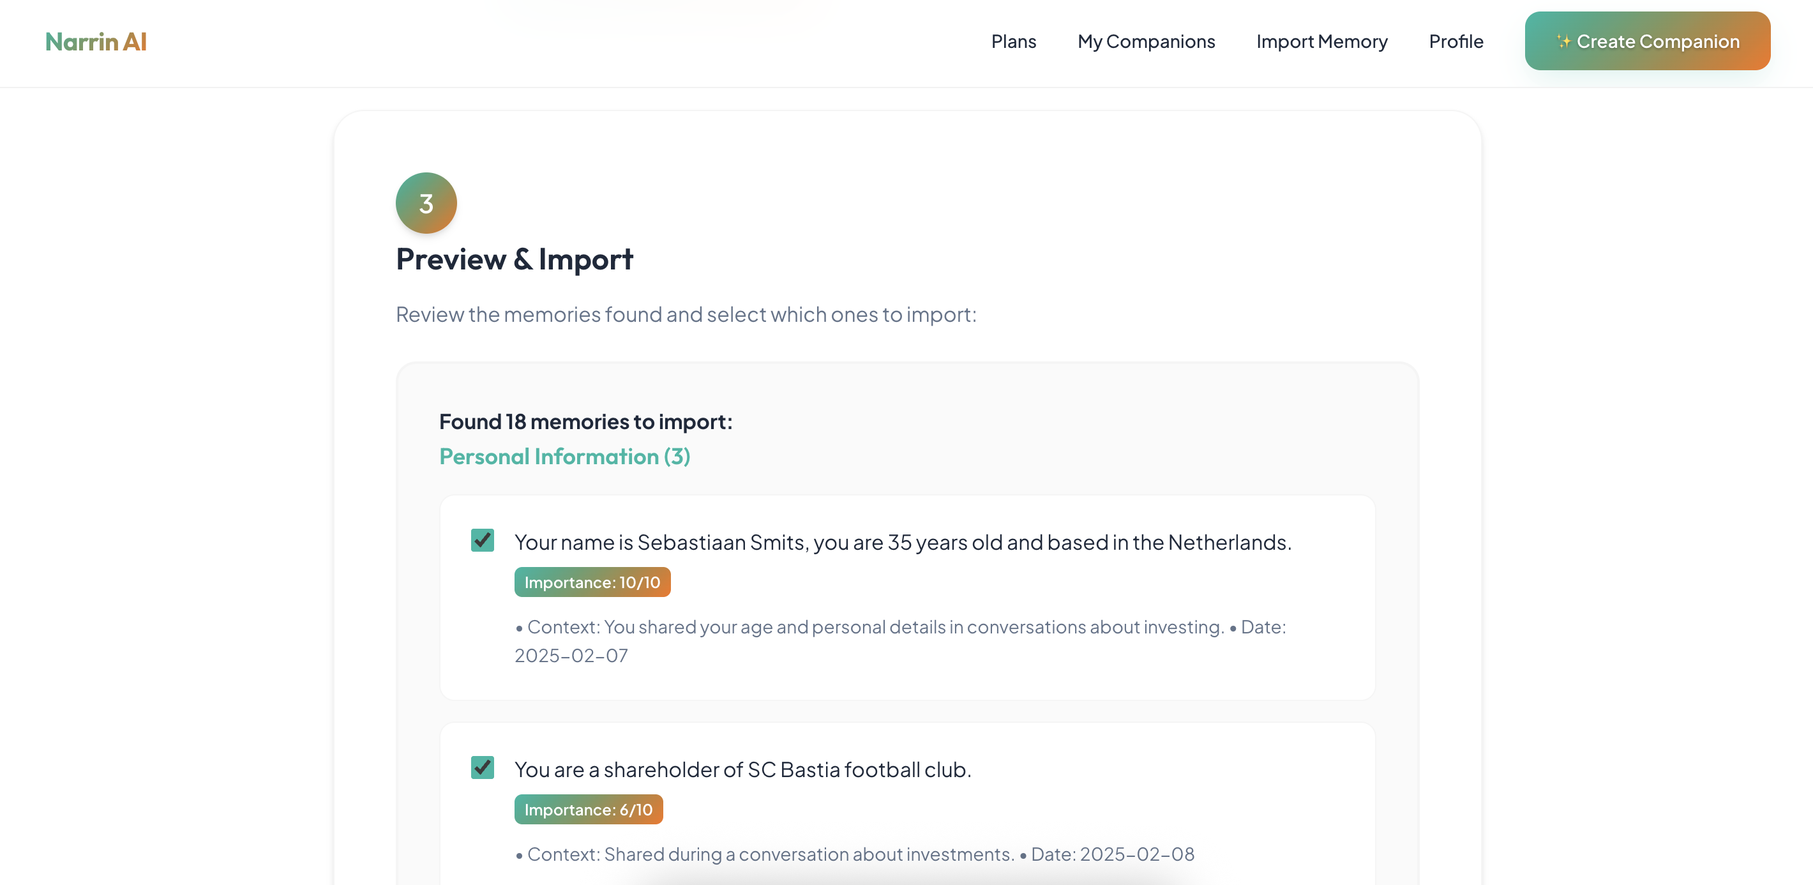Click the Importance: 10/10 badge
Image resolution: width=1813 pixels, height=885 pixels.
tap(592, 582)
